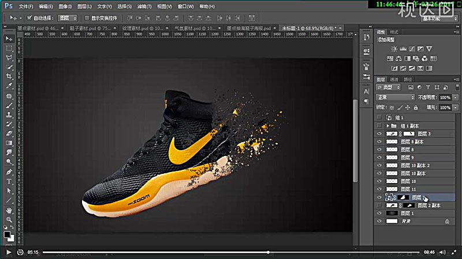The width and height of the screenshot is (462, 259).
Task: Add a Photo Filter adjustment
Action: (416, 59)
